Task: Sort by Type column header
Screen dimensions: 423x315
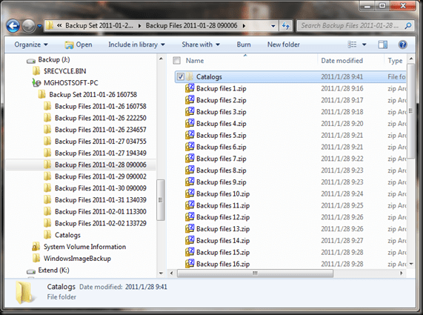Action: [x=395, y=61]
